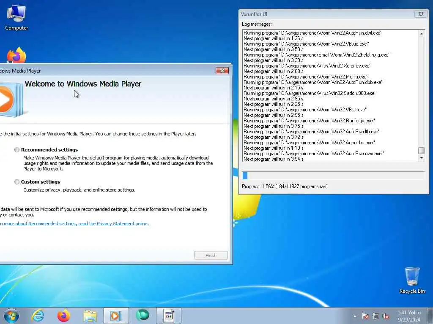This screenshot has height=324, width=433.
Task: Click the log scrollbar up arrow
Action: point(422,34)
